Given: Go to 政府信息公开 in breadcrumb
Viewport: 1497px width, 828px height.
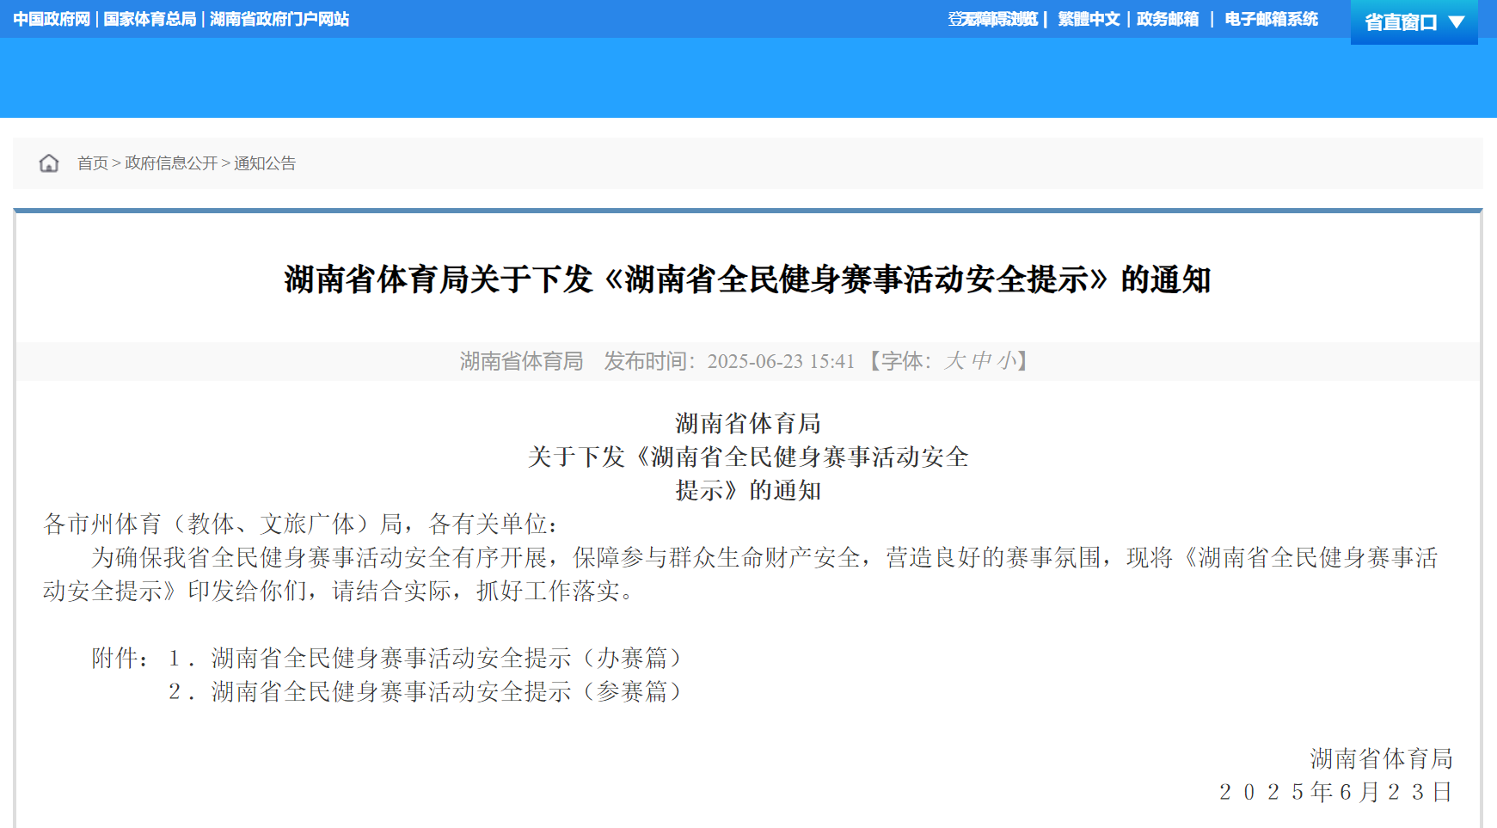Looking at the screenshot, I should tap(171, 163).
